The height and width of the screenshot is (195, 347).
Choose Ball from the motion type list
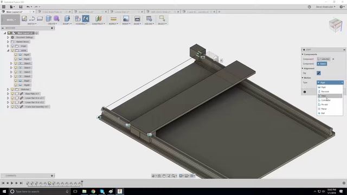click(330, 113)
